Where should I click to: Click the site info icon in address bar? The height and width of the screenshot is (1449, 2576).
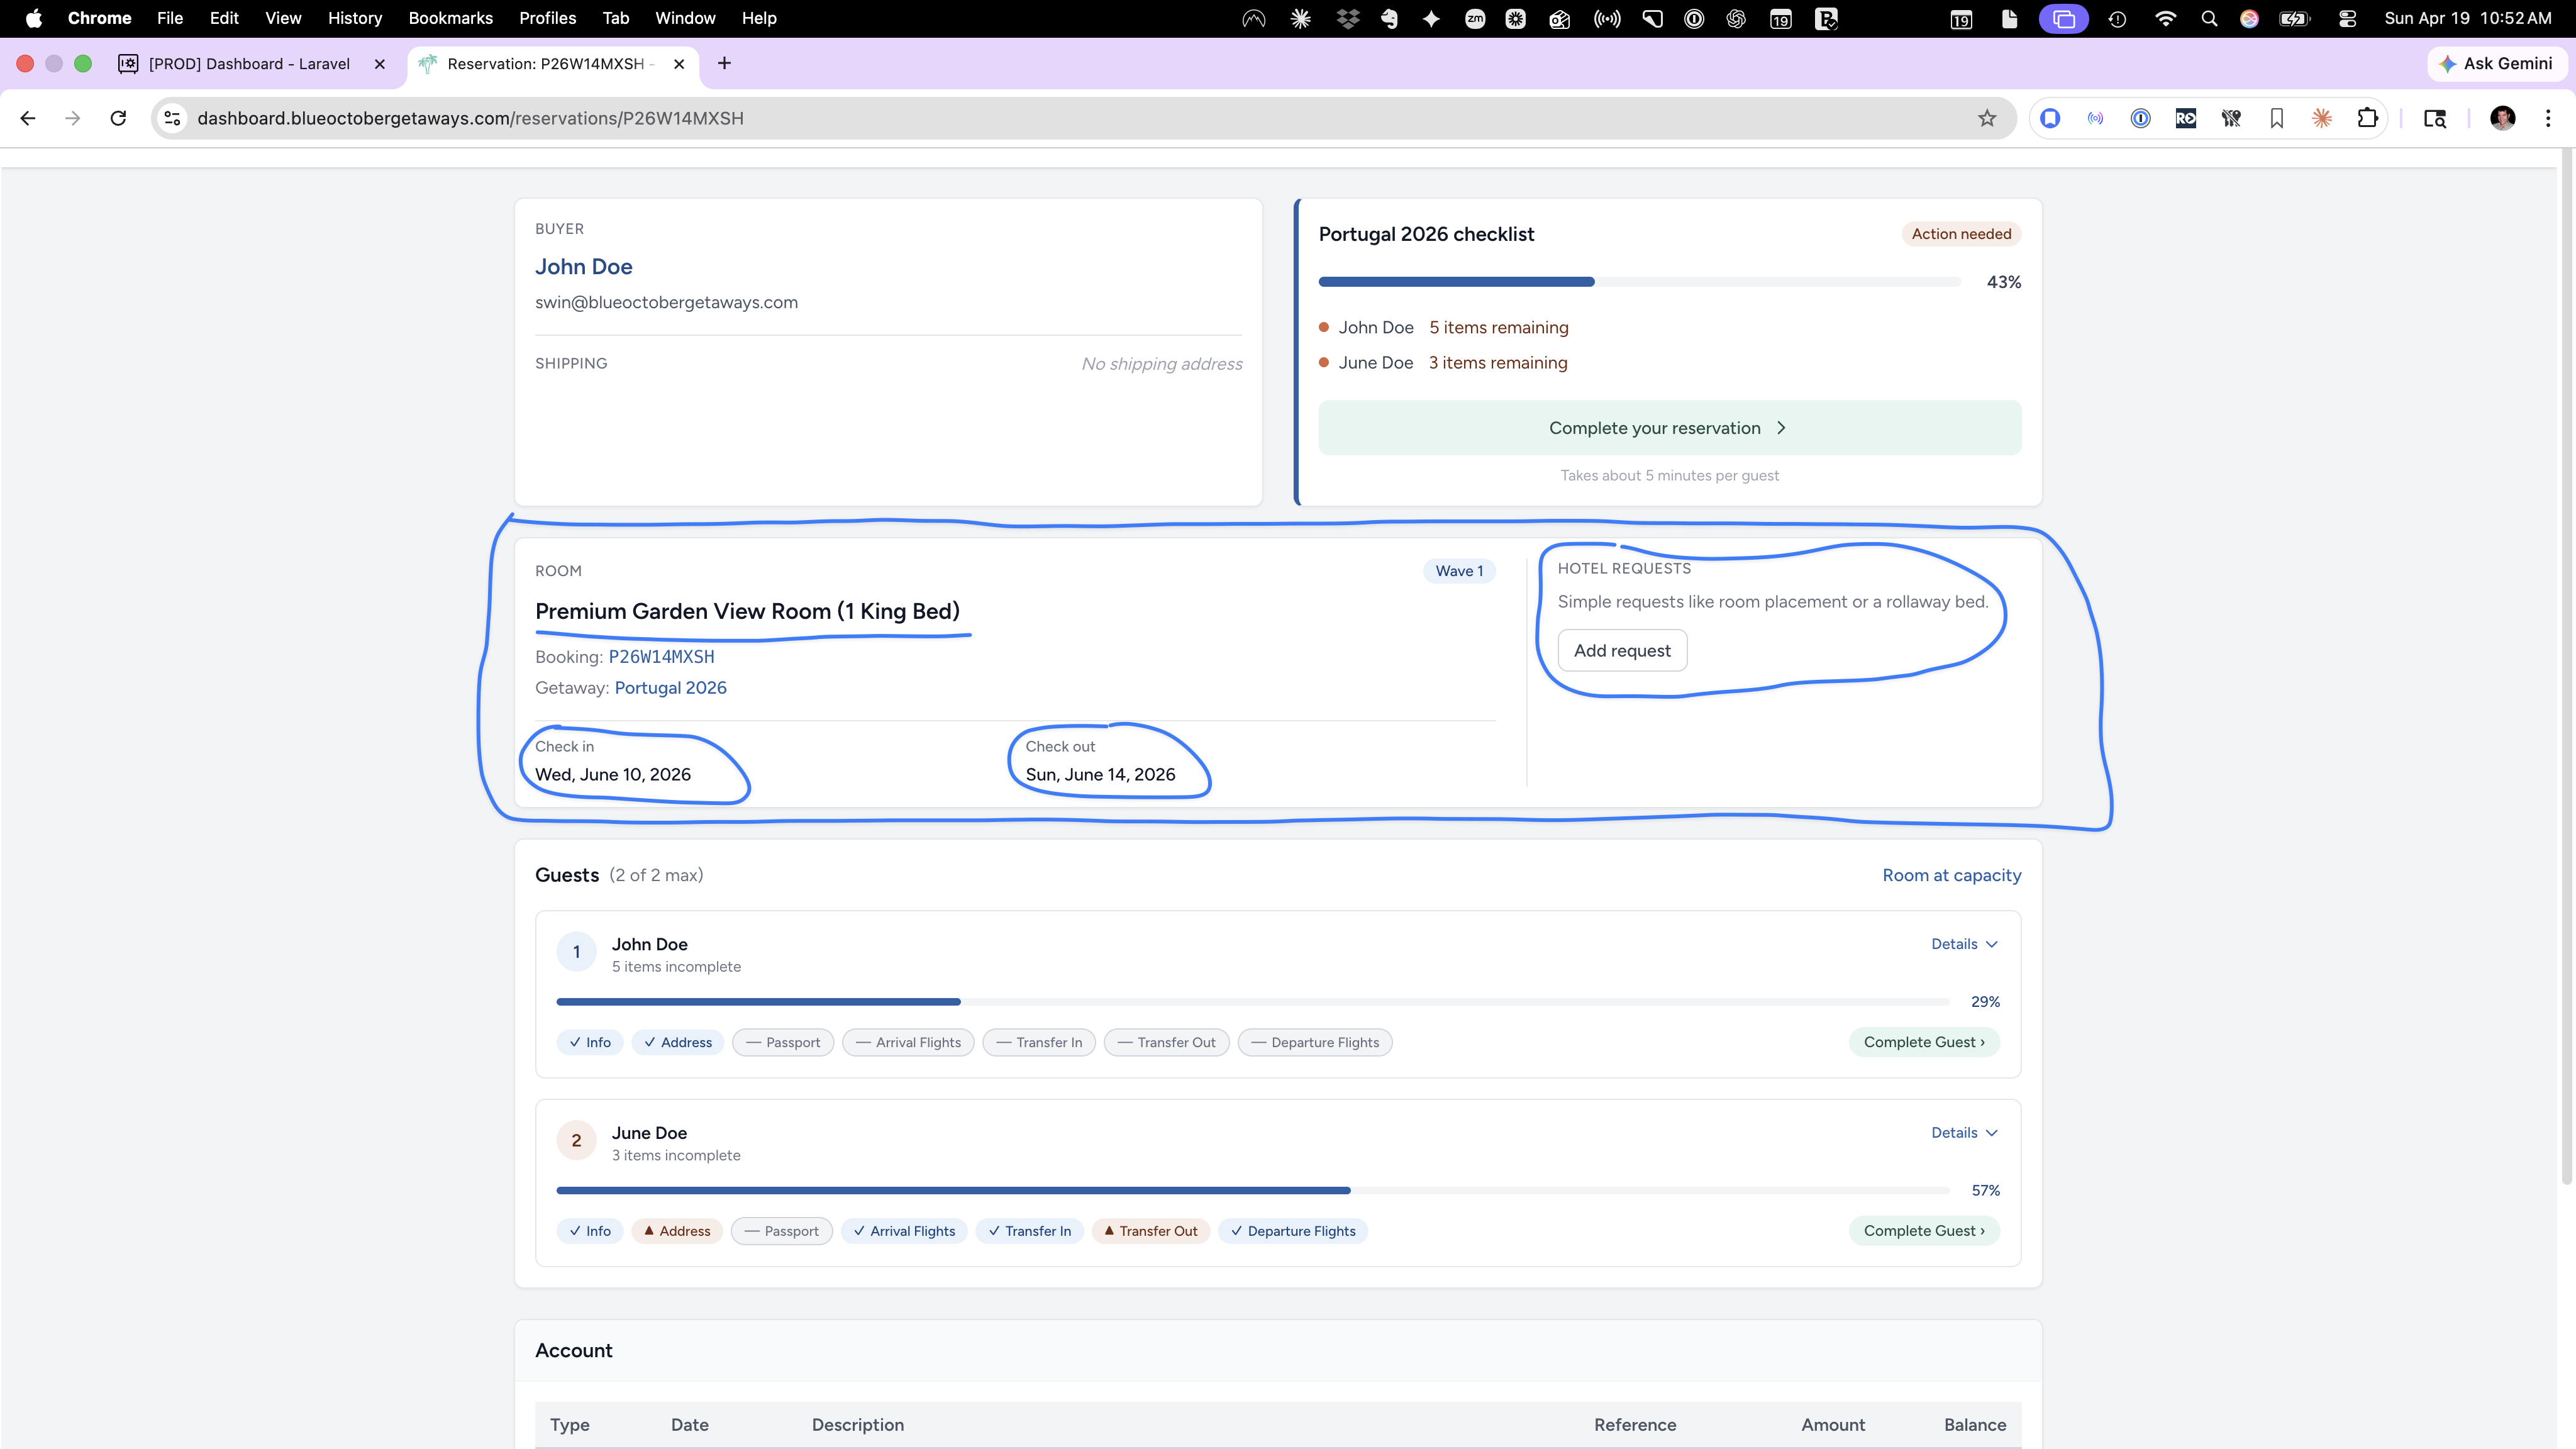[172, 118]
